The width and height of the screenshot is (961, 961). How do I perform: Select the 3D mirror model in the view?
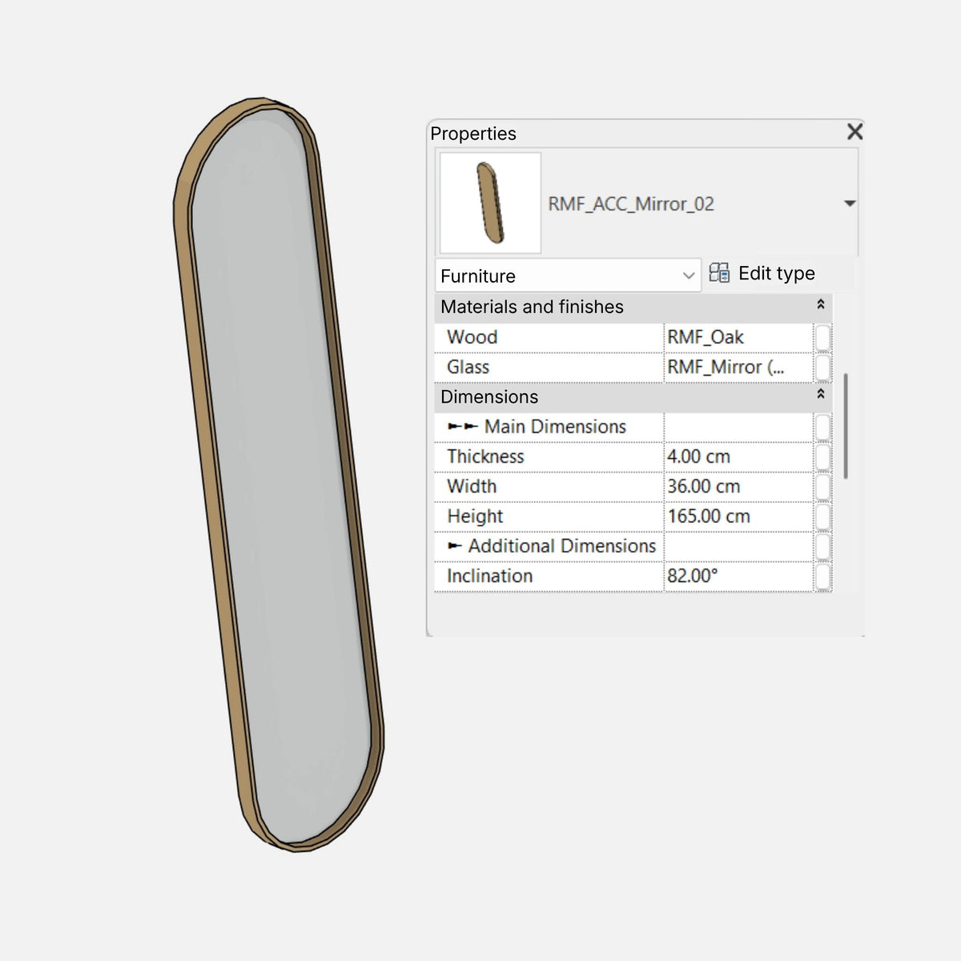[279, 474]
